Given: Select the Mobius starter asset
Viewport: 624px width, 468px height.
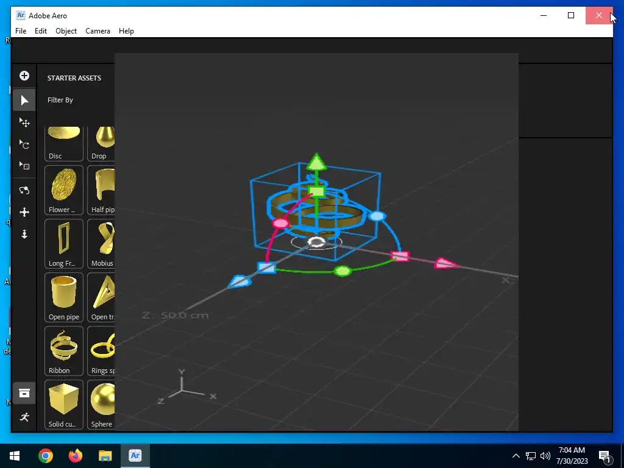Looking at the screenshot, I should (101, 244).
